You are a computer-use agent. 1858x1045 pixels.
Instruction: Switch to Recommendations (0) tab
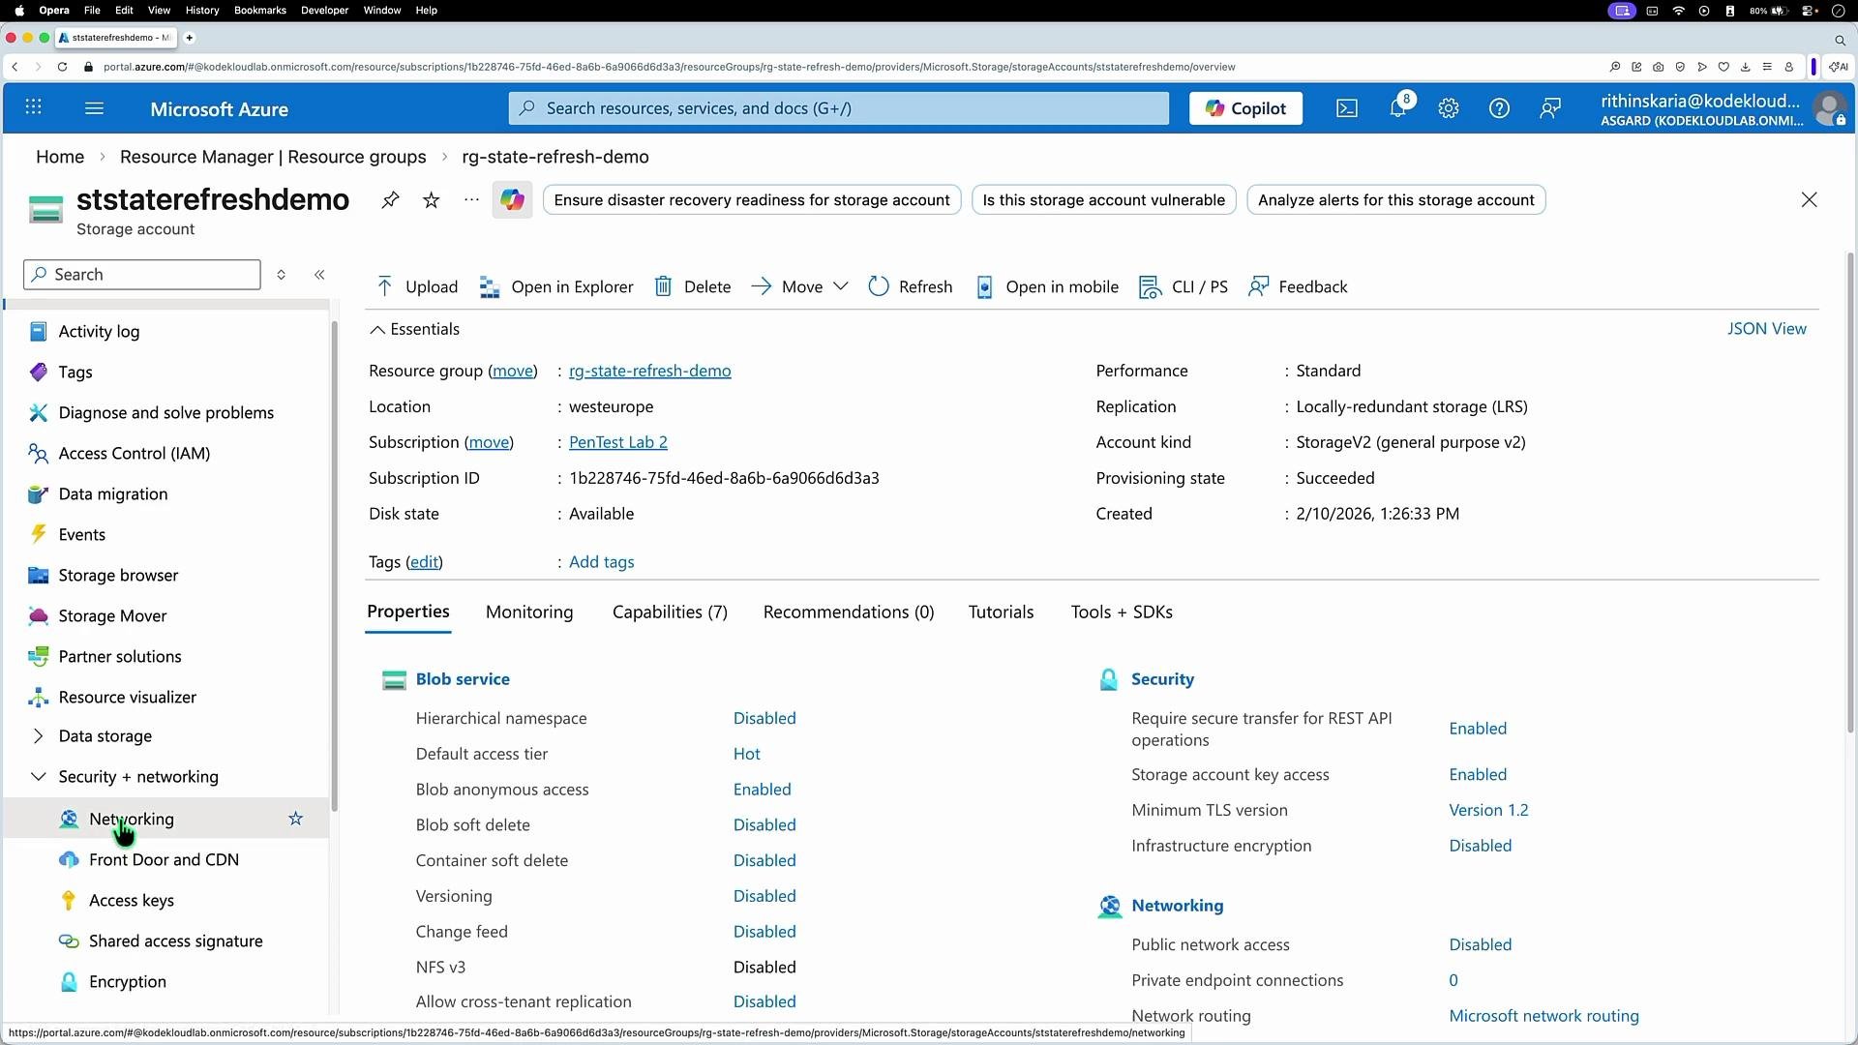(849, 612)
